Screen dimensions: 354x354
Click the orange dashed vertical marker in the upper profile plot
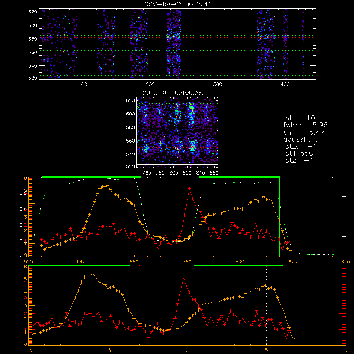[x=108, y=217]
